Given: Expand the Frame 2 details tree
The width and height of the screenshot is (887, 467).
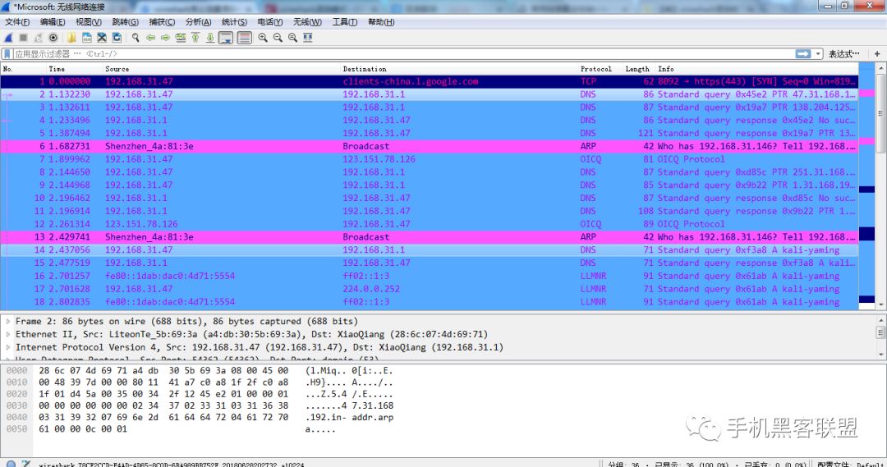Looking at the screenshot, I should tap(8, 321).
